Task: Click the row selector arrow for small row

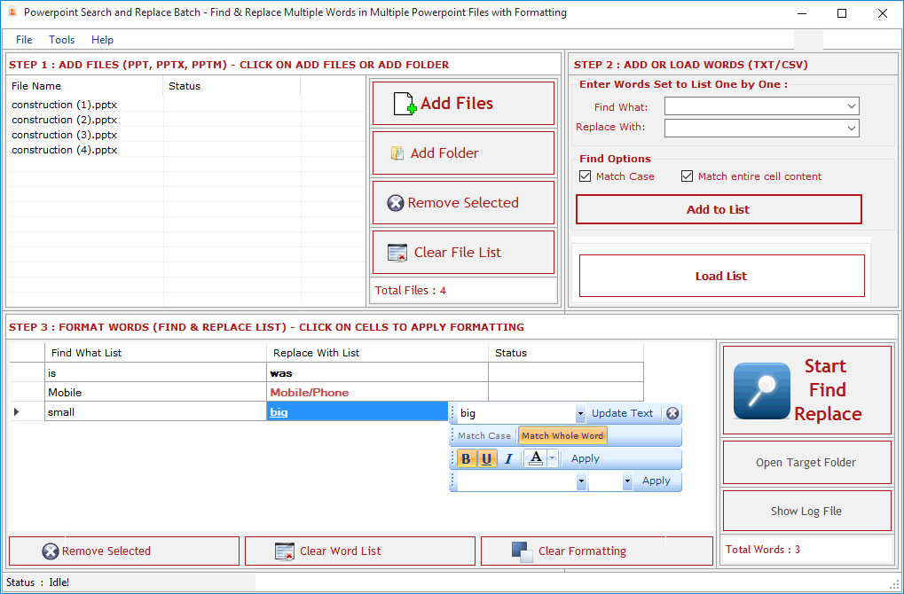Action: (16, 412)
